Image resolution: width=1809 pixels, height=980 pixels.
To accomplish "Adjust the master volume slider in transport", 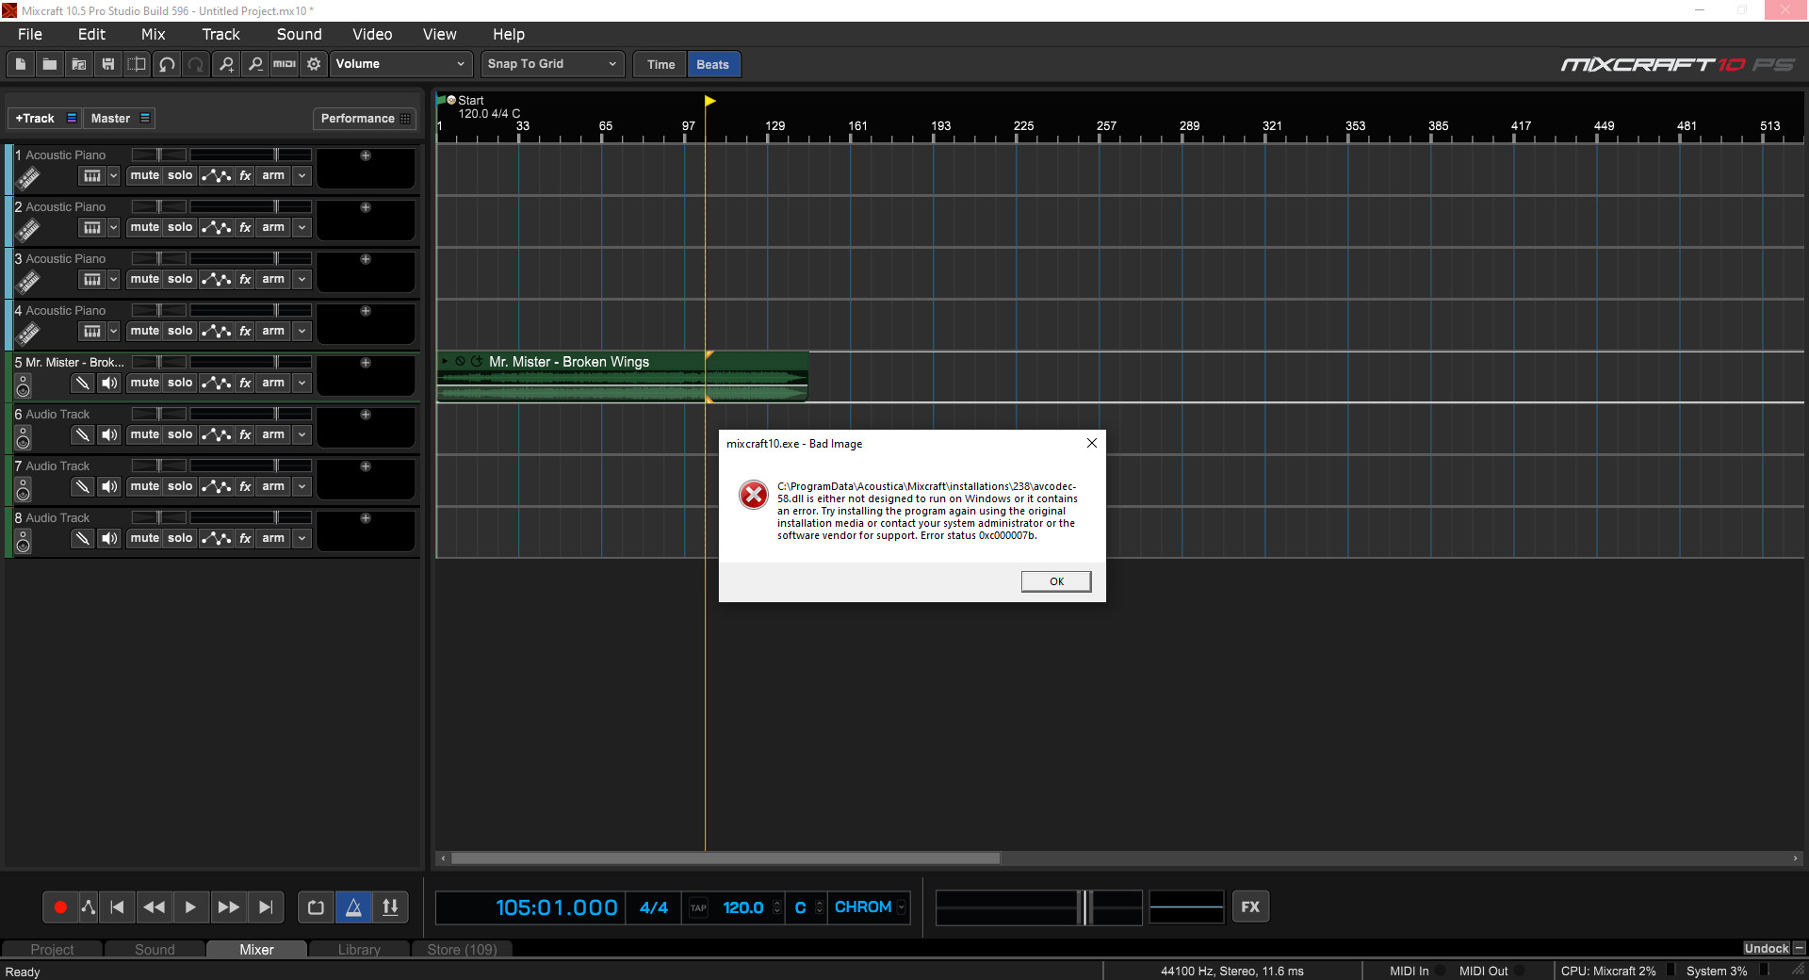I will point(1038,907).
